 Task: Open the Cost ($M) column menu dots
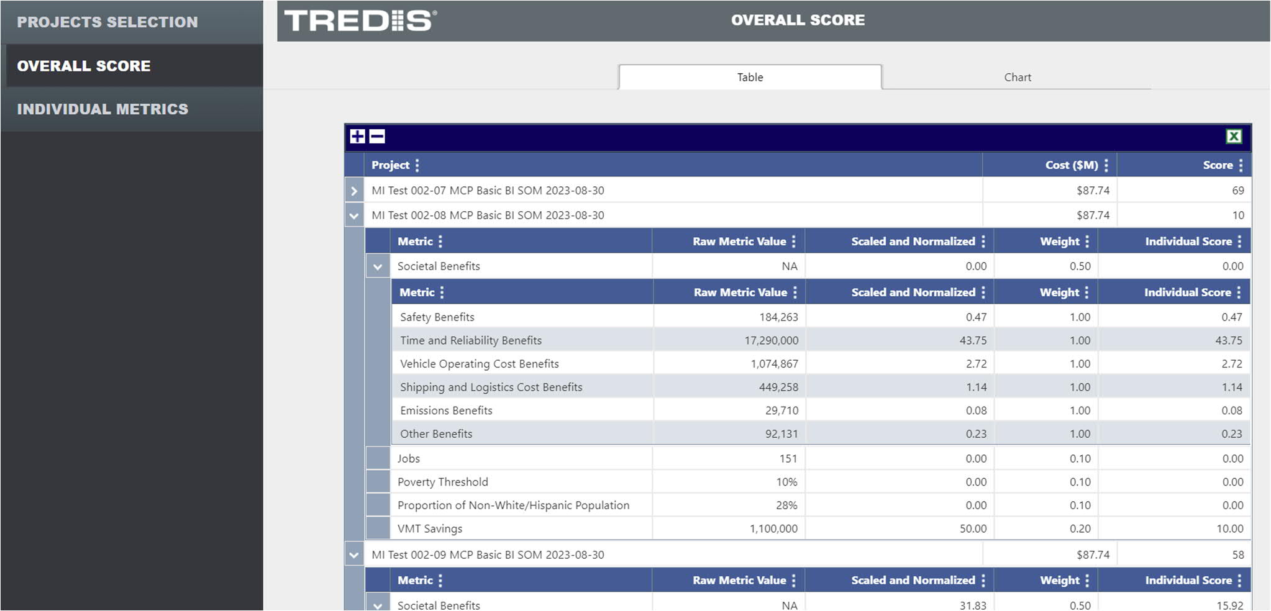[x=1106, y=165]
